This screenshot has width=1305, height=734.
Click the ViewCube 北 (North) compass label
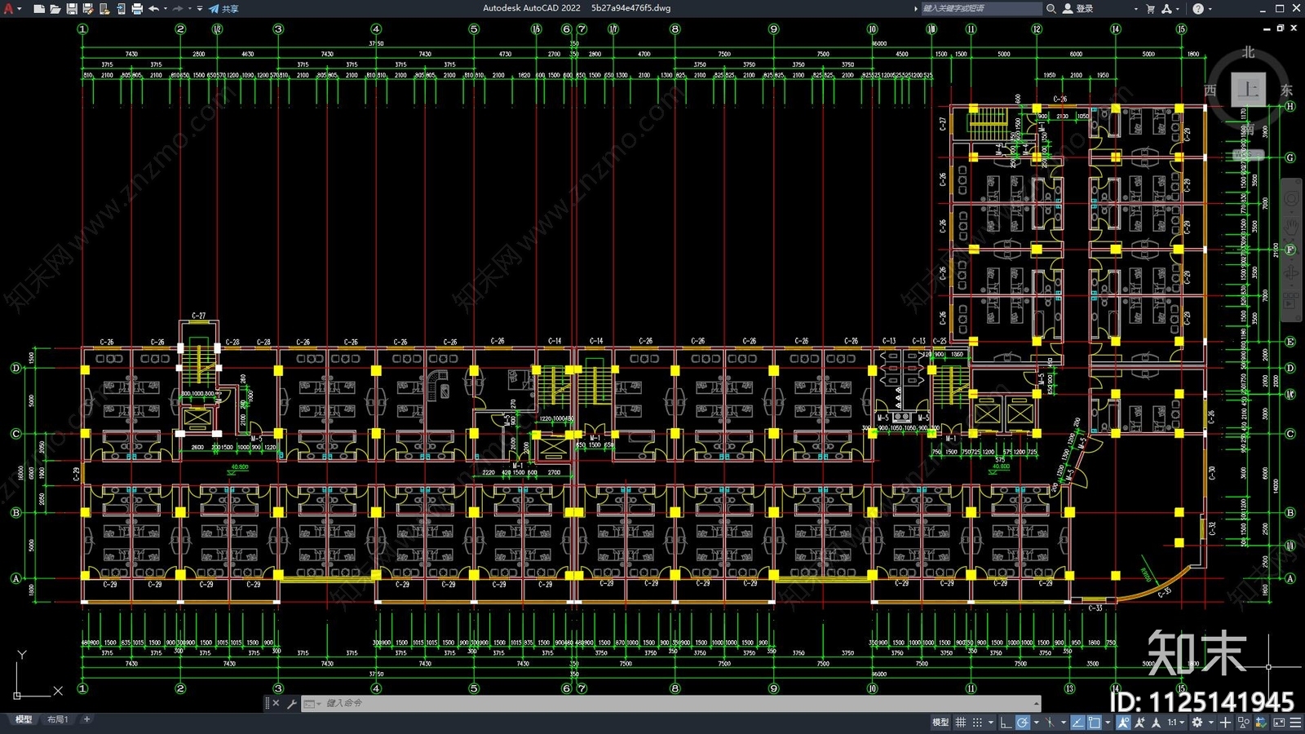coord(1248,52)
